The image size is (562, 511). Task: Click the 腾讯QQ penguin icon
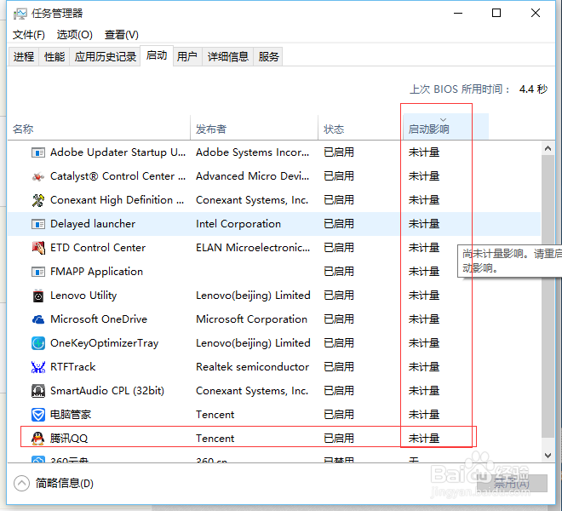pos(38,439)
